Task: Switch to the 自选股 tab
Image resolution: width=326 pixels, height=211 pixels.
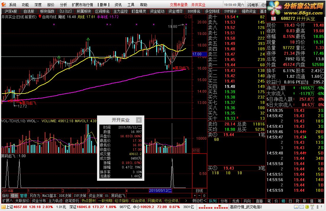Action: (29, 12)
